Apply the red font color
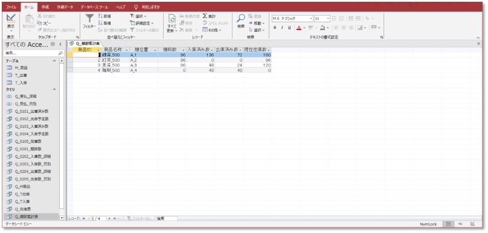This screenshot has width=488, height=233. point(298,28)
